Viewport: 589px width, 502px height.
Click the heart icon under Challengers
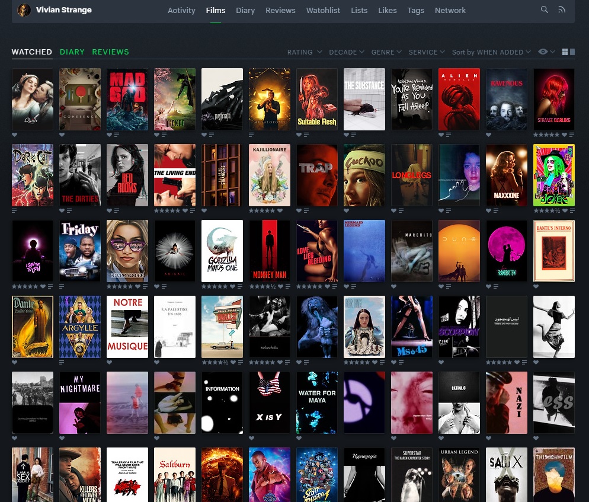[x=138, y=286]
